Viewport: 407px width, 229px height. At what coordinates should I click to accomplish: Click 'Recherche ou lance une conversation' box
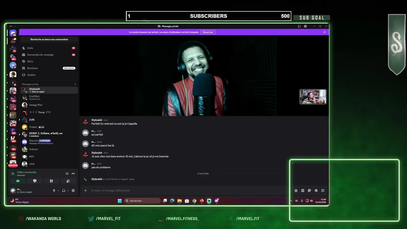point(49,39)
